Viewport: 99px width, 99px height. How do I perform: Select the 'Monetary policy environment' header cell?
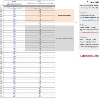click(14, 8)
